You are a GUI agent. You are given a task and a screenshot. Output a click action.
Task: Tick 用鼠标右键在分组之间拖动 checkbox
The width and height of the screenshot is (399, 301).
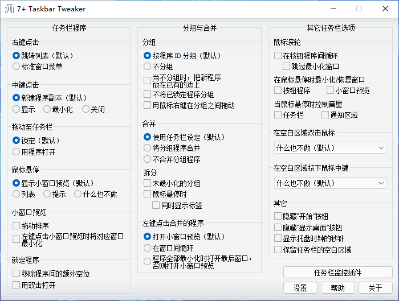coord(147,105)
